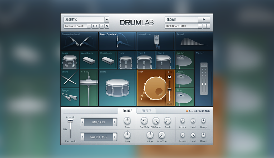Click the reset preset circle-slash icon
Image resolution: width=274 pixels, height=158 pixels.
click(x=102, y=26)
